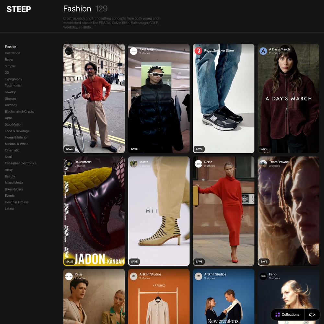
Task: Go to the Cinematic category
Action: click(12, 150)
